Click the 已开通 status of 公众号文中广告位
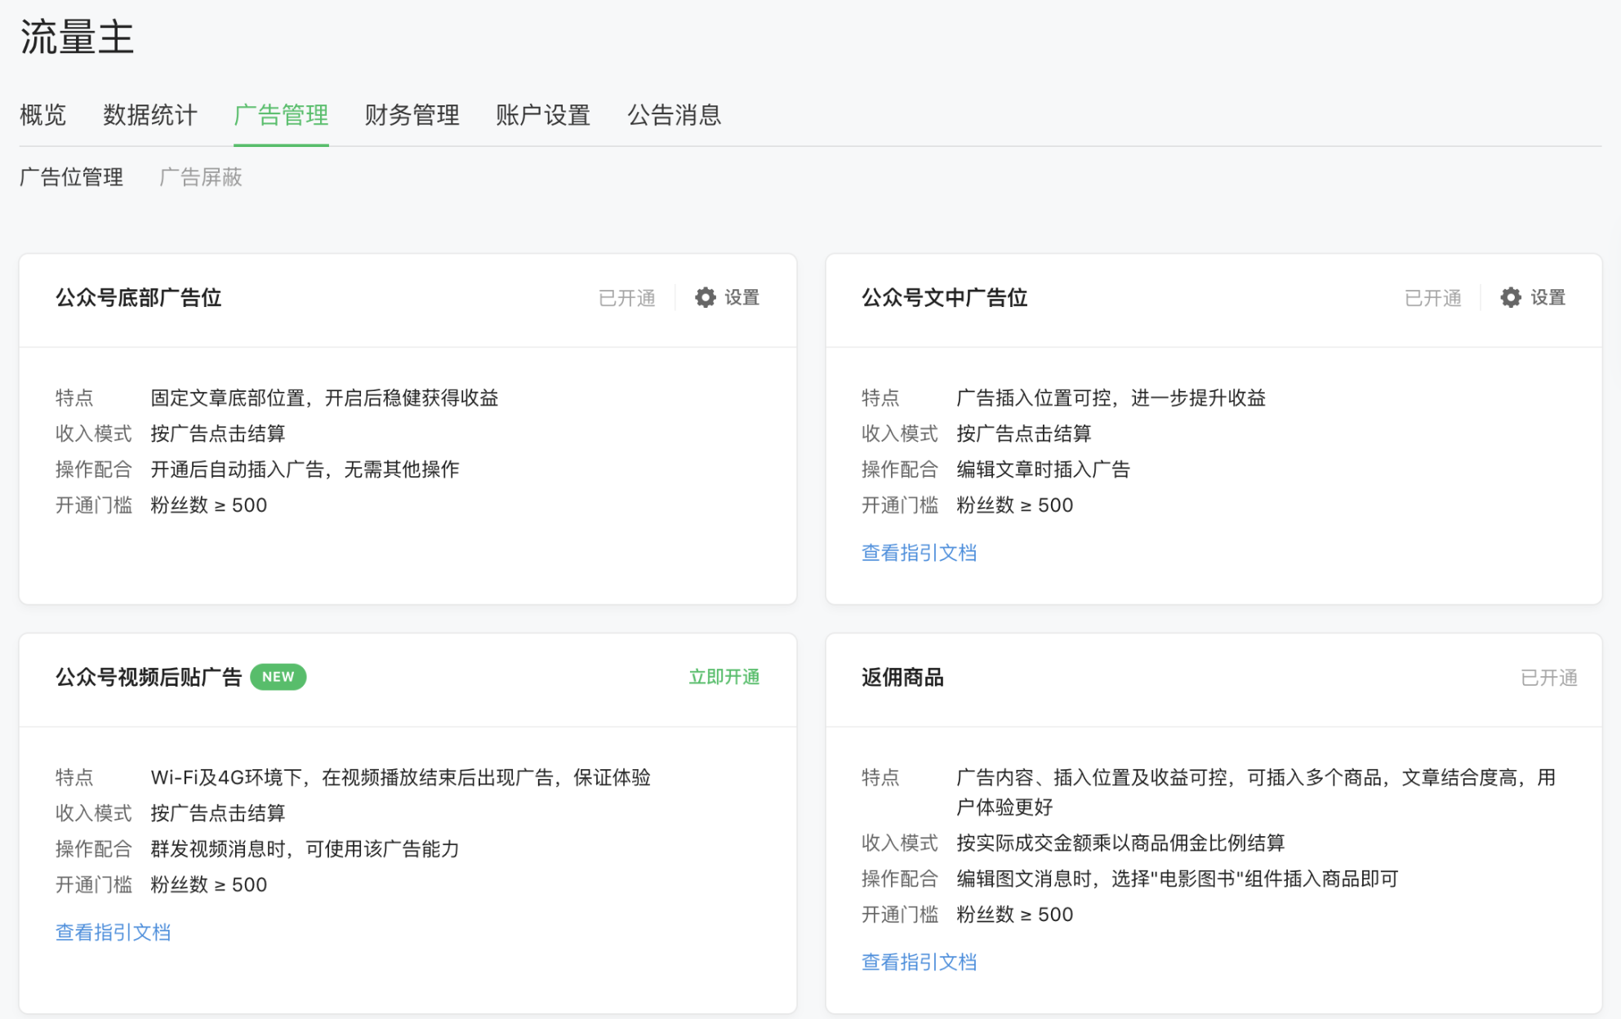1621x1019 pixels. point(1433,298)
